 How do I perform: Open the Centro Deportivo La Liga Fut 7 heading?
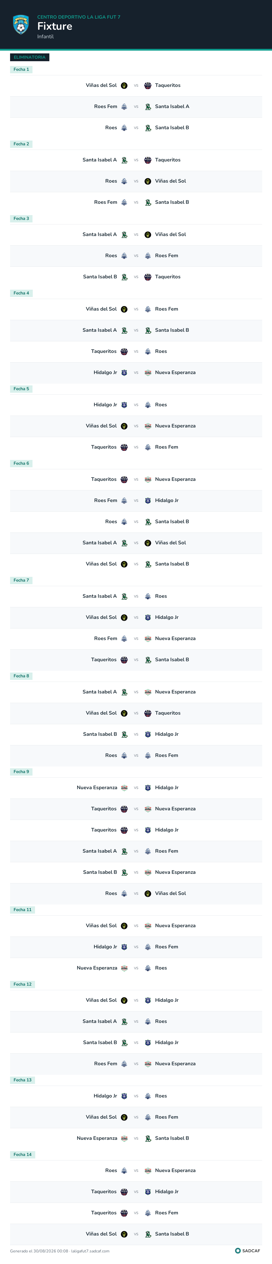coord(79,17)
